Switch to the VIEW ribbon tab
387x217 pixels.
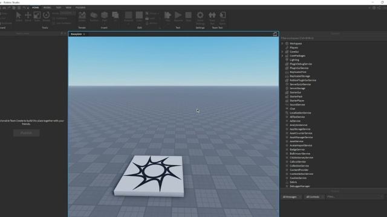(x=68, y=8)
